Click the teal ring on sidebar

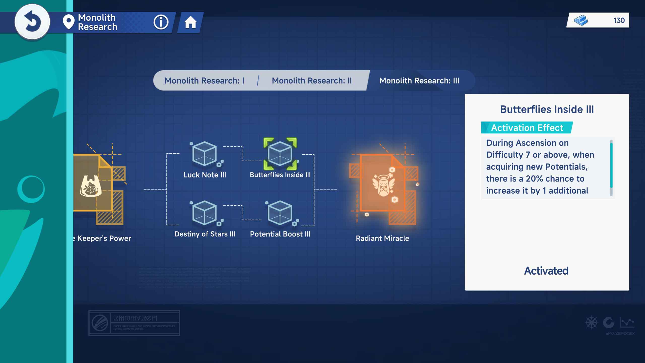31,189
